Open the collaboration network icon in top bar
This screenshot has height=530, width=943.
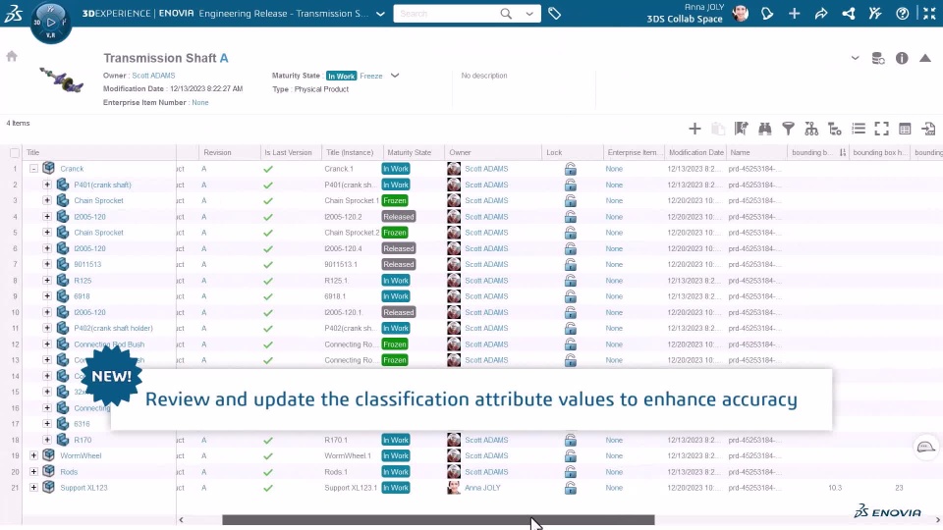tap(848, 13)
